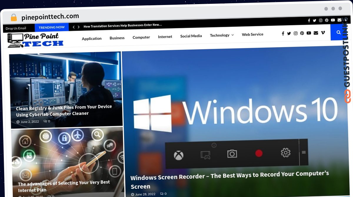Select the Web Service menu item

[x=252, y=34]
